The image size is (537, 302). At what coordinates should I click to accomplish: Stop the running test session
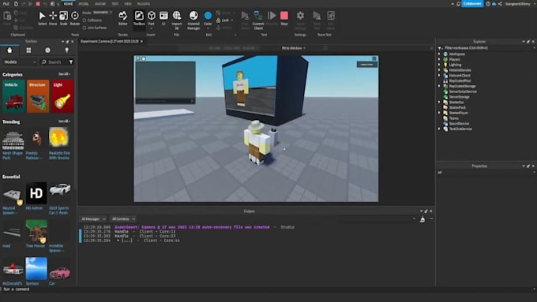pos(284,18)
